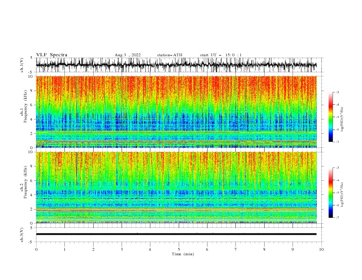Click the ch.1 color bar log(PSD) label
362x280 pixels.
point(342,119)
